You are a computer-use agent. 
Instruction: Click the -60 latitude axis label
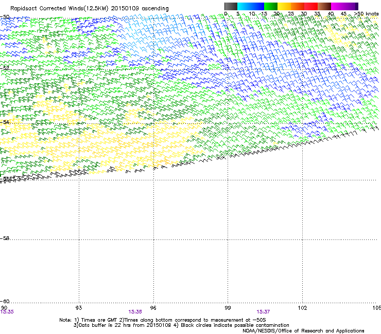(5, 302)
